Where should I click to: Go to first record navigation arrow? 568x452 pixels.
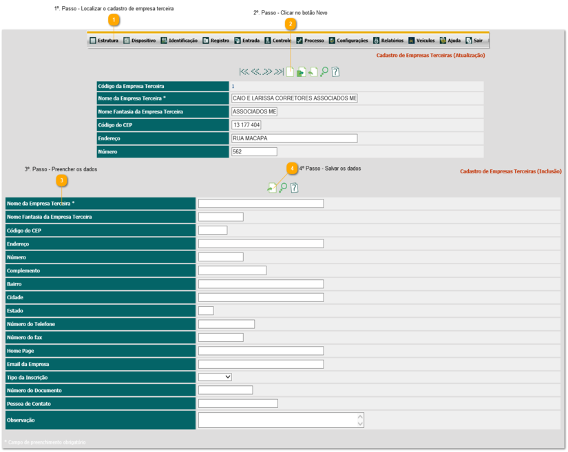pos(244,72)
